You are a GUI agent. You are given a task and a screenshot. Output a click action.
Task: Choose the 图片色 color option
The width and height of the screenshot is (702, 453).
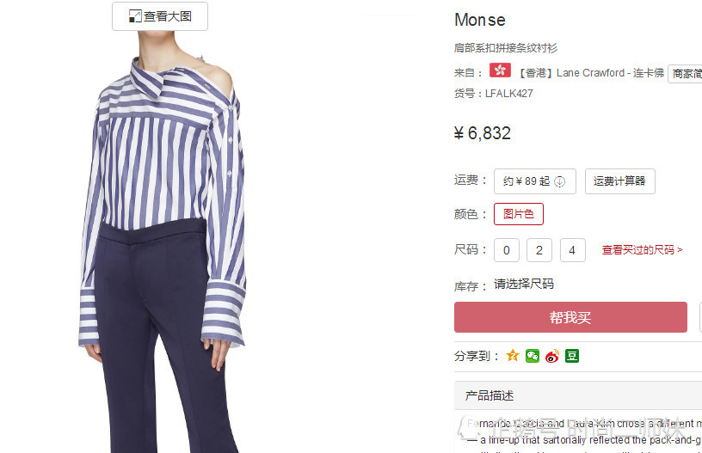[x=519, y=214]
